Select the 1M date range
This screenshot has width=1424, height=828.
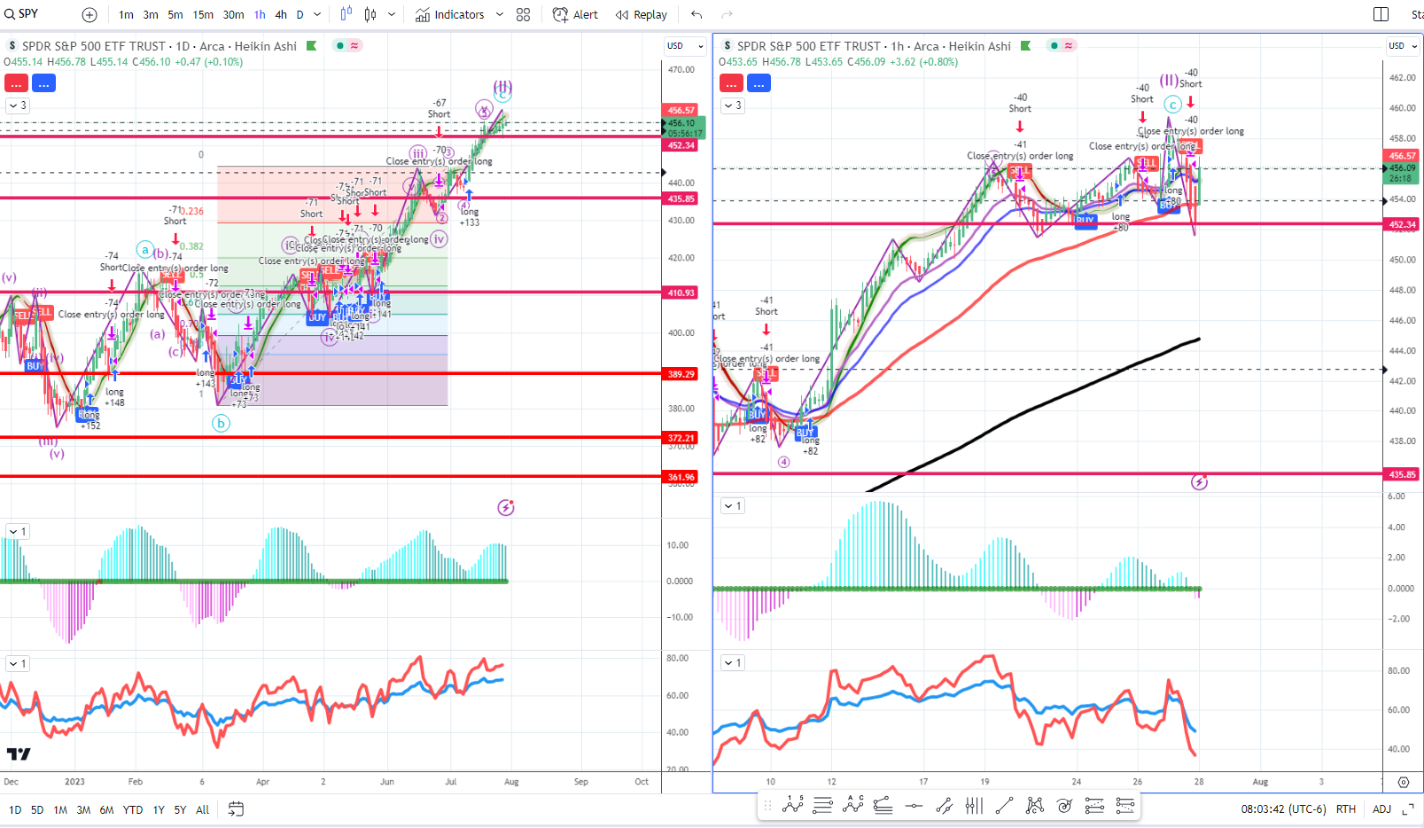60,809
